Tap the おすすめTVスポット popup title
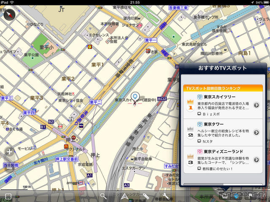 coord(222,68)
